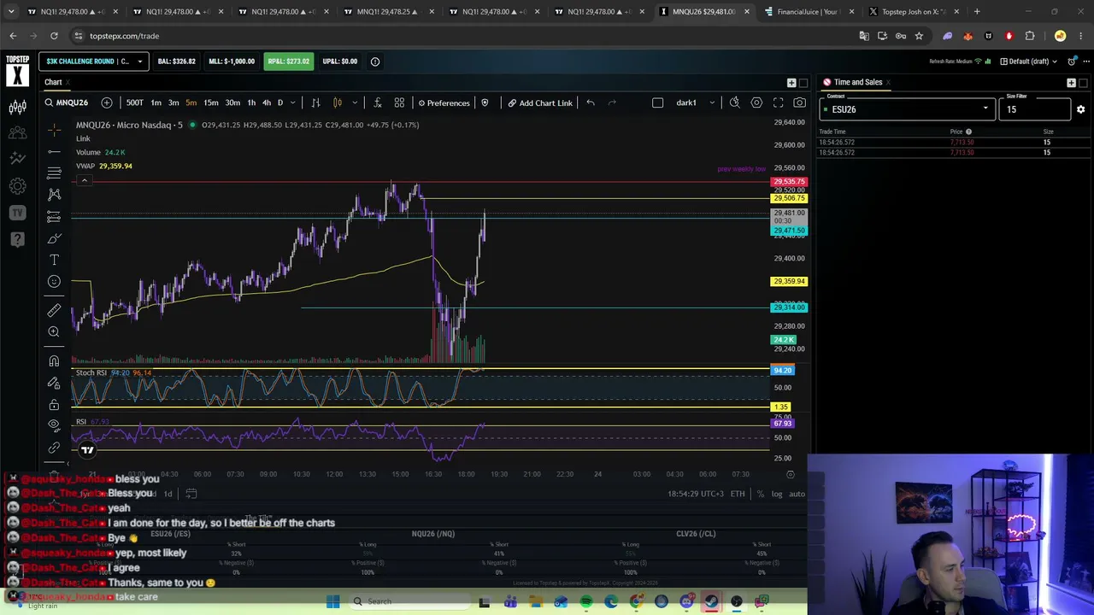Viewport: 1094px width, 615px height.
Task: Select the brush drawing tool
Action: click(x=54, y=238)
